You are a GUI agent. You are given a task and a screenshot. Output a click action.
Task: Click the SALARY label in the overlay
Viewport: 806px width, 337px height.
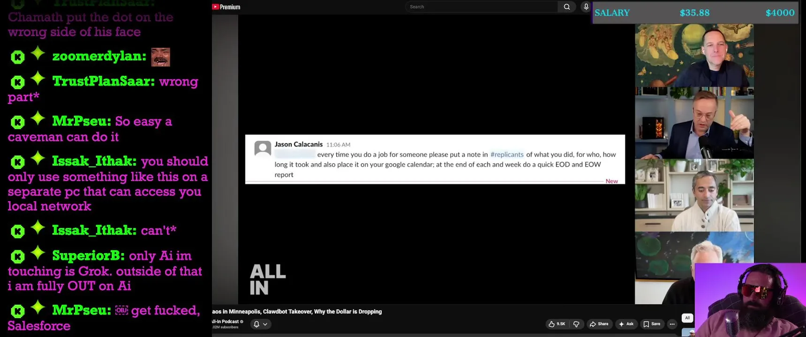click(x=612, y=13)
